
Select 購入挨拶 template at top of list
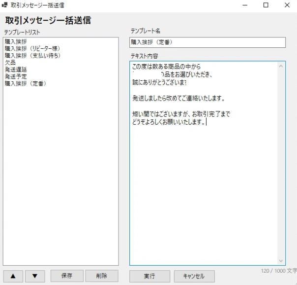click(x=16, y=41)
